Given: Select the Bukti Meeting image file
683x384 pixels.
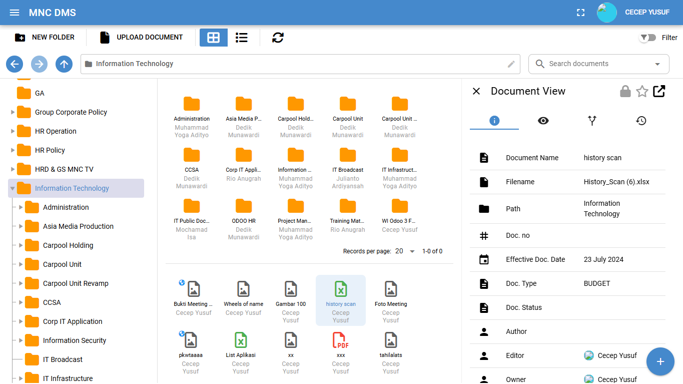Looking at the screenshot, I should [193, 298].
